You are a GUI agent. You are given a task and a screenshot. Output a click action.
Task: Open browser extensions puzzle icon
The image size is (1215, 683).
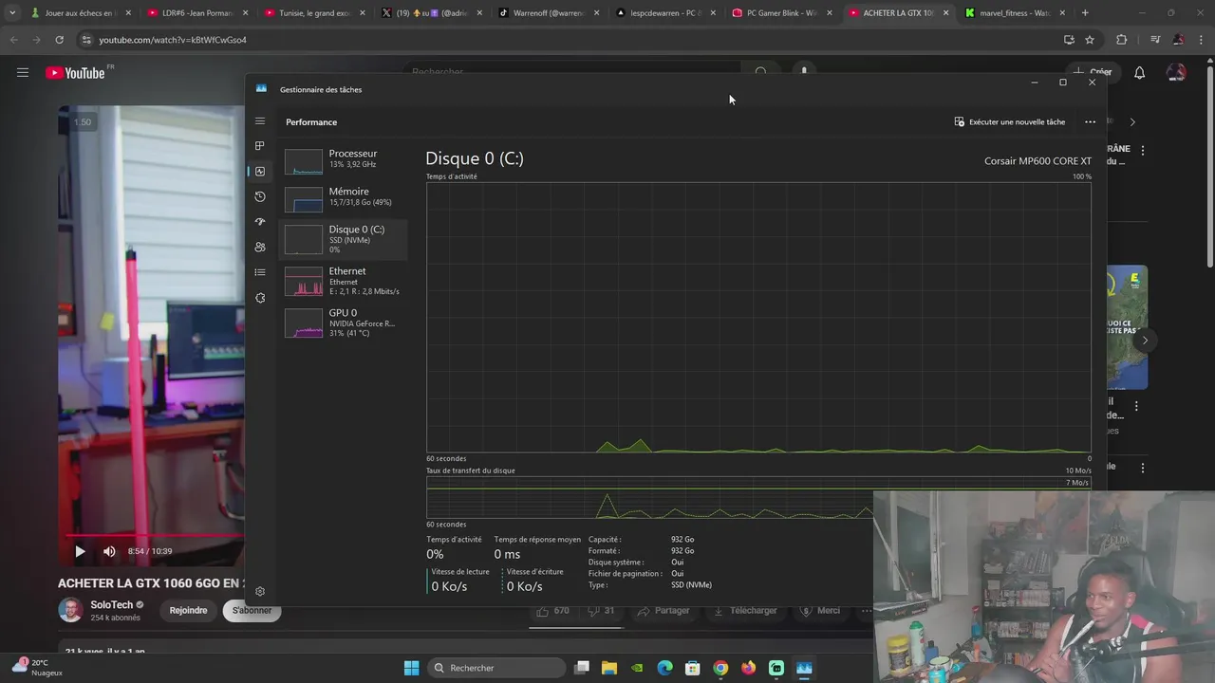[1121, 40]
